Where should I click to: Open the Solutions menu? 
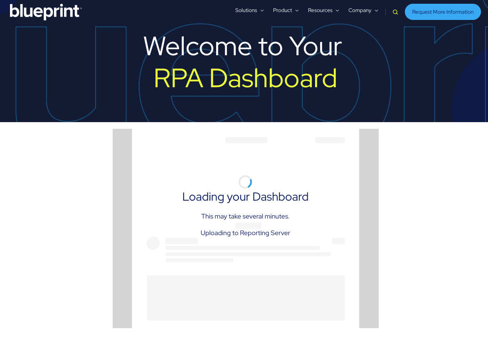(246, 10)
